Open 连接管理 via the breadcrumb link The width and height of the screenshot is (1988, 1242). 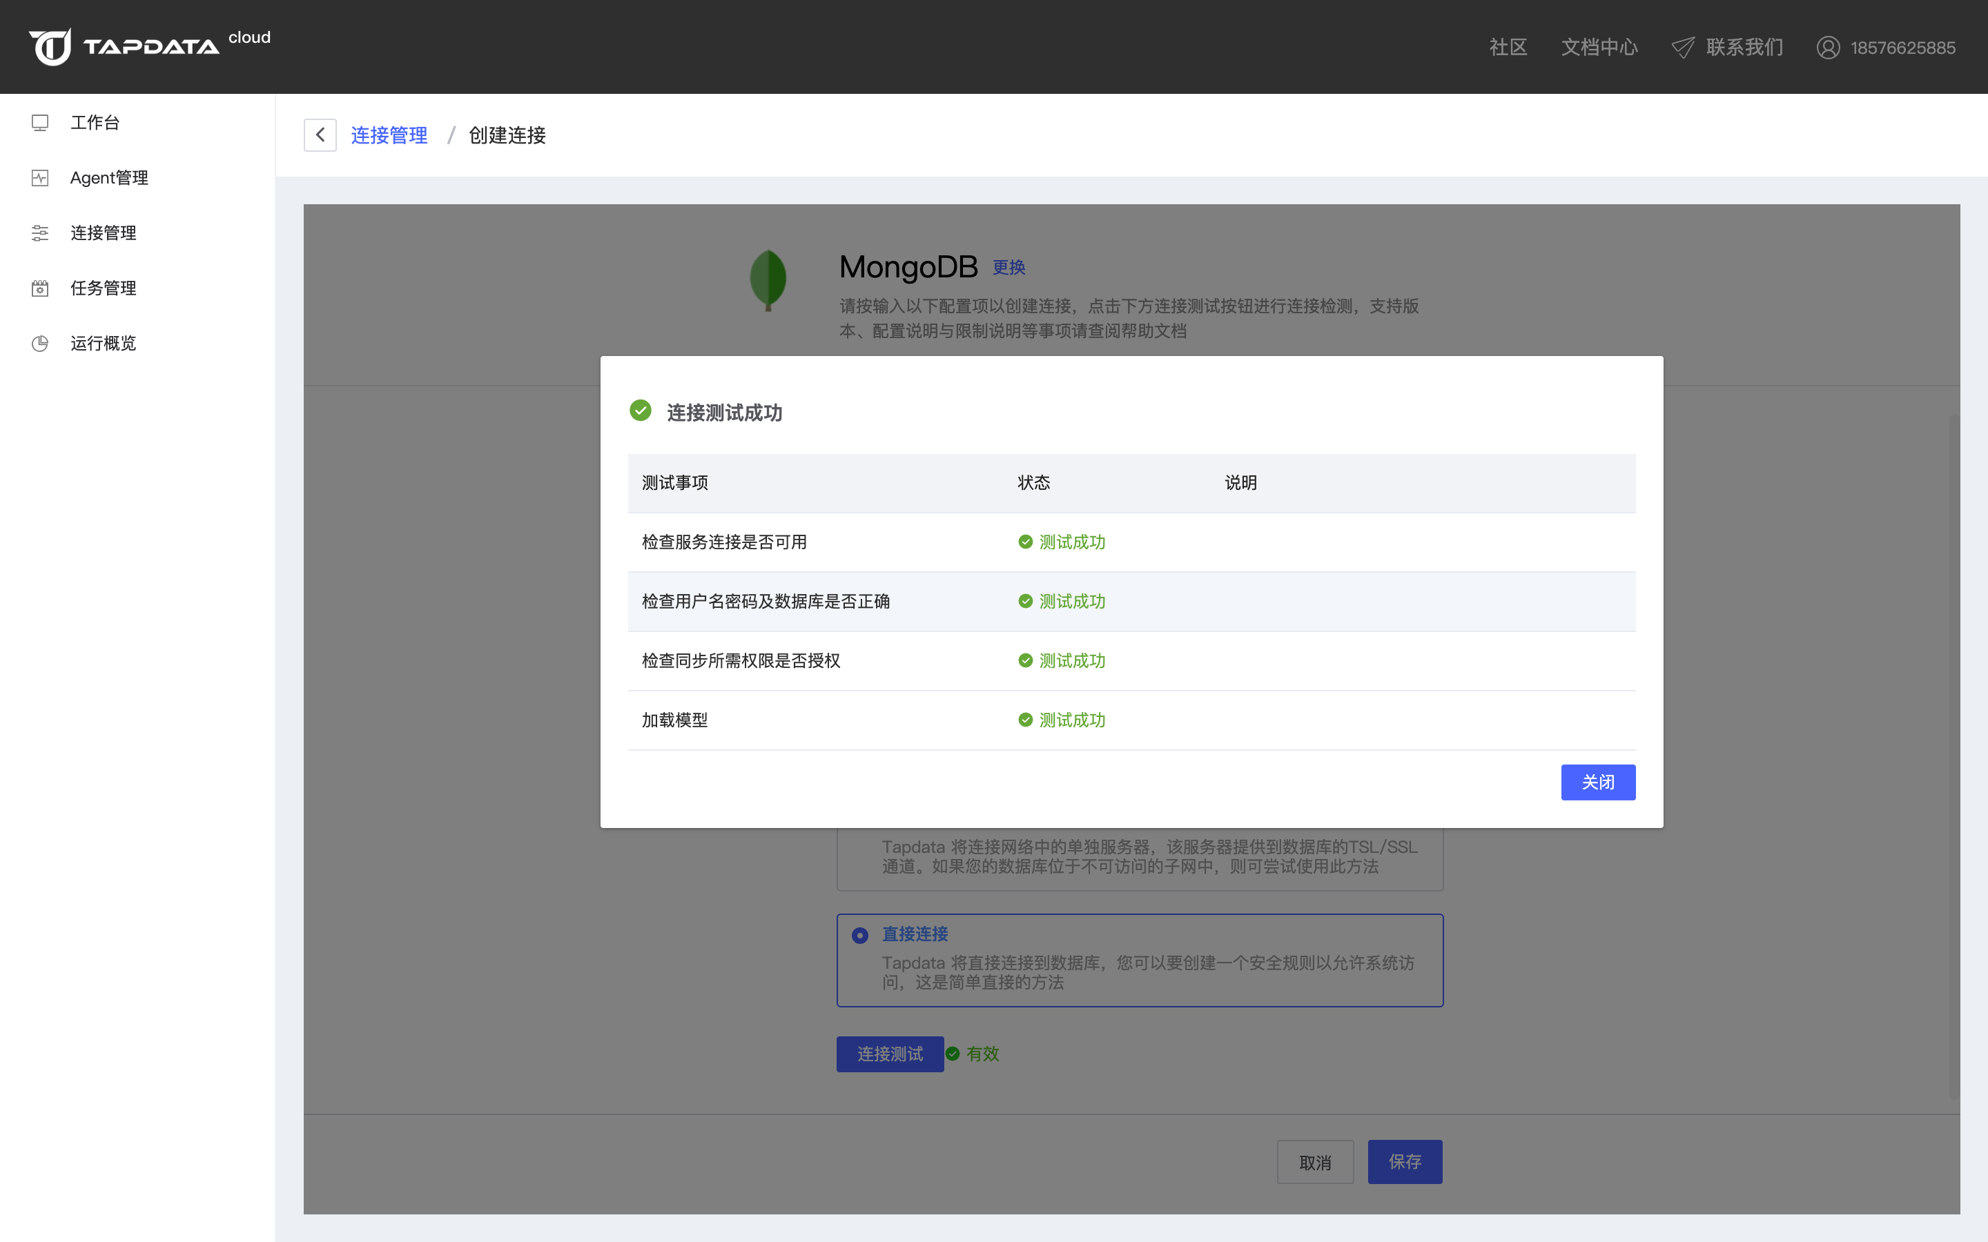(389, 135)
